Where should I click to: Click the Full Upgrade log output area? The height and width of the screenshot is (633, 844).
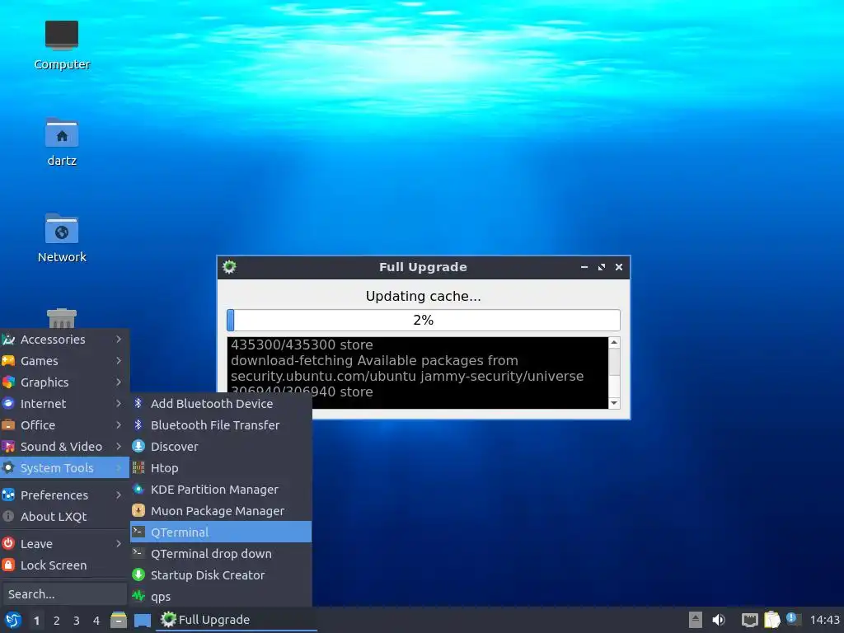coord(418,373)
